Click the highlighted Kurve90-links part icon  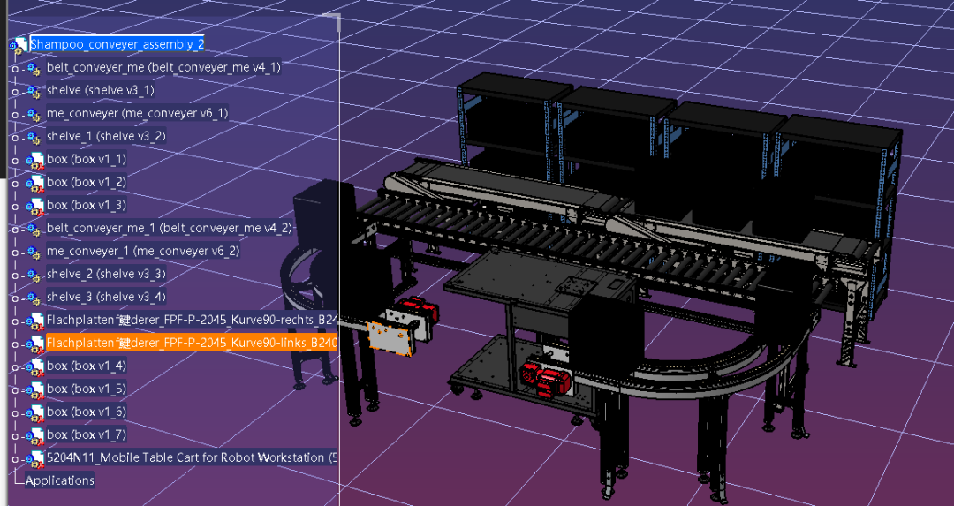click(36, 344)
